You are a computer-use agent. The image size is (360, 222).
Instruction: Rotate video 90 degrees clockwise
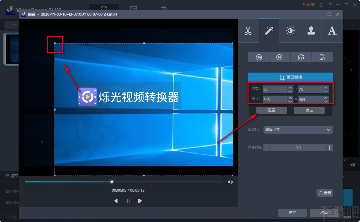280,57
